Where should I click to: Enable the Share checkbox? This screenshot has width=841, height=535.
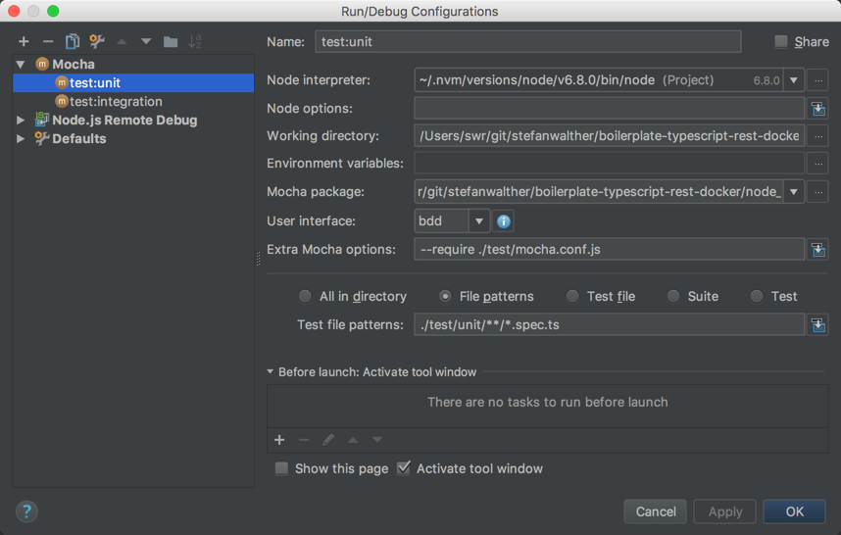781,41
